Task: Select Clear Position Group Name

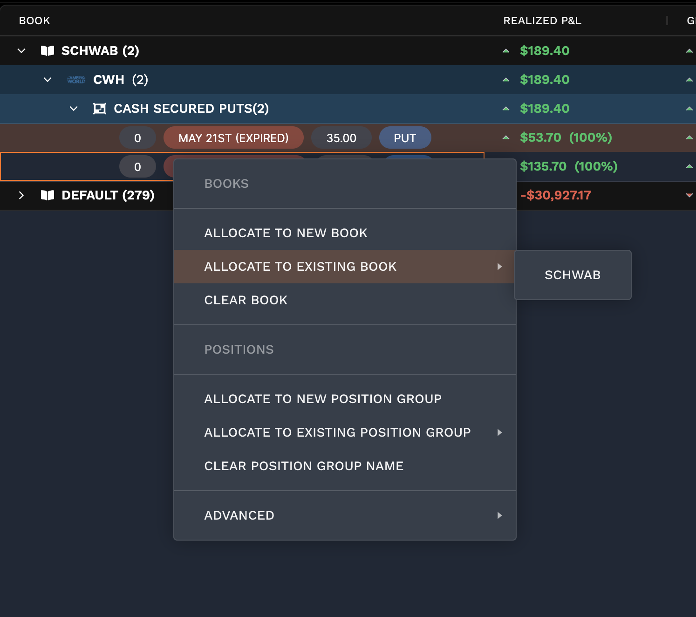Action: (345, 466)
